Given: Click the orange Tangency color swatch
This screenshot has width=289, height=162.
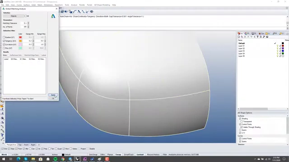Looking at the screenshot, I should [x=20, y=41].
